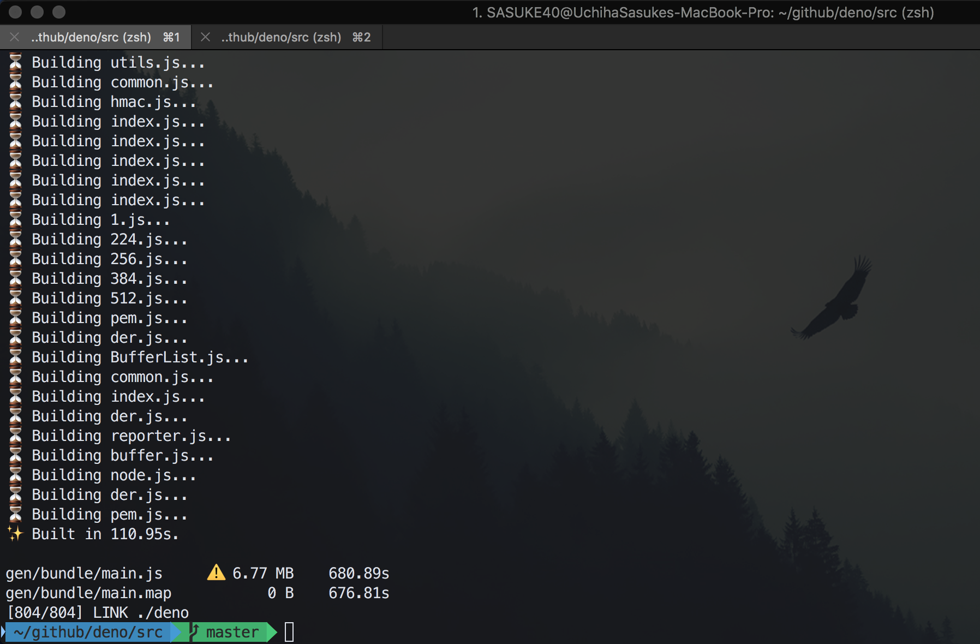Click the sparkles icon next to Built in
Viewport: 980px width, 644px height.
point(15,533)
